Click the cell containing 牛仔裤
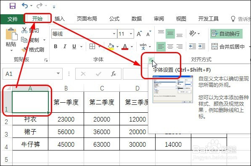Screen dimensions: 251x166 [x=30, y=144]
